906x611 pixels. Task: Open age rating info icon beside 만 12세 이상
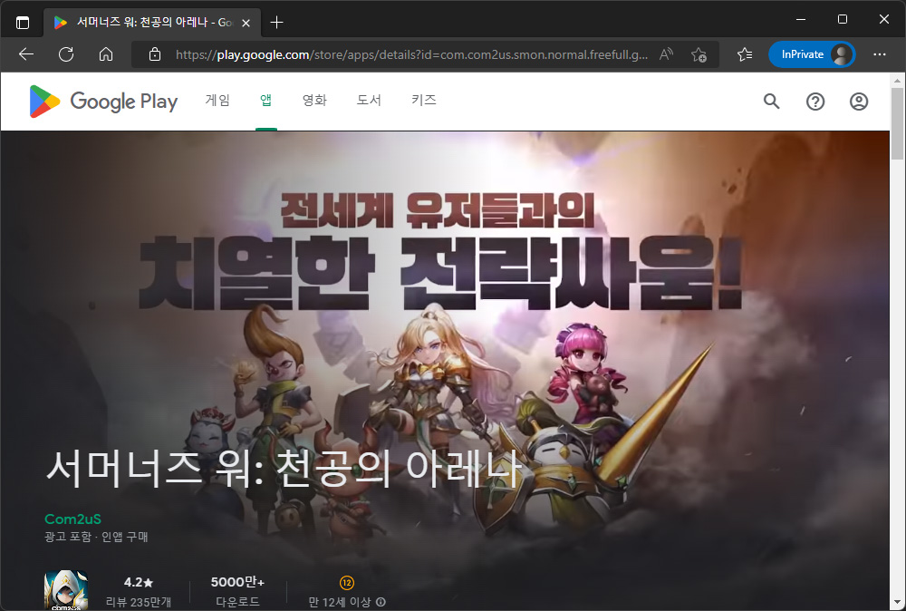[x=381, y=602]
